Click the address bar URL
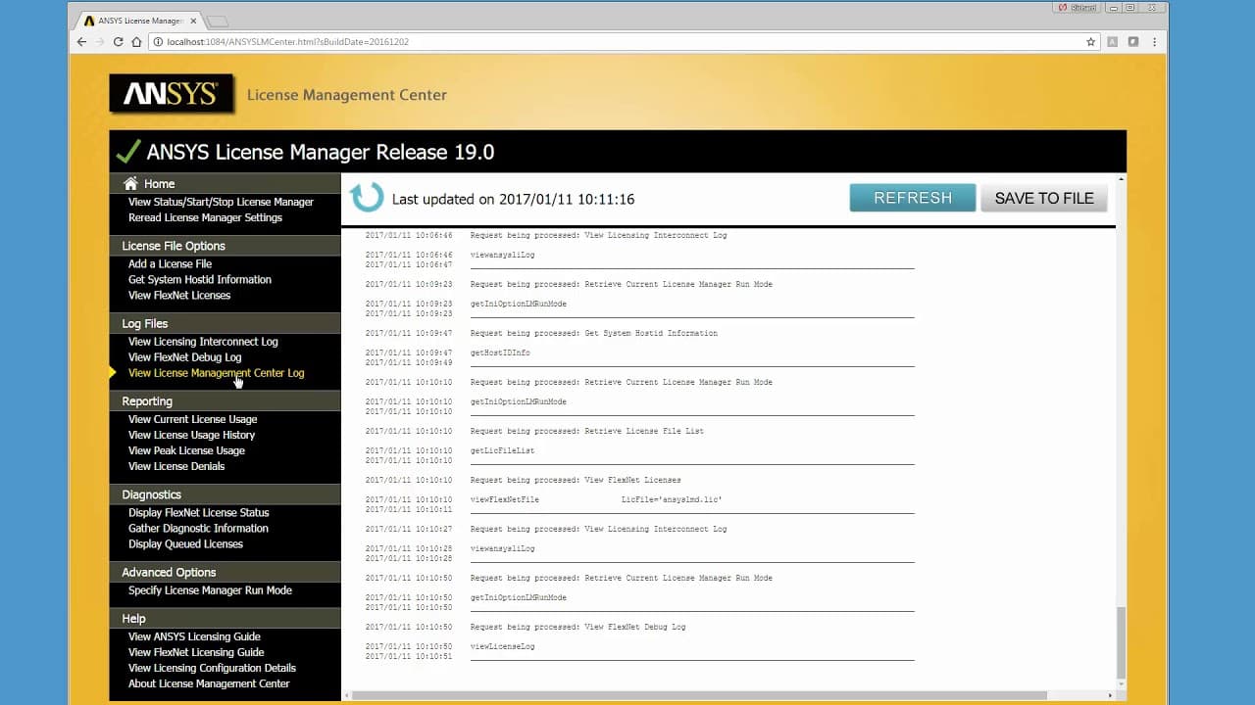 point(287,42)
